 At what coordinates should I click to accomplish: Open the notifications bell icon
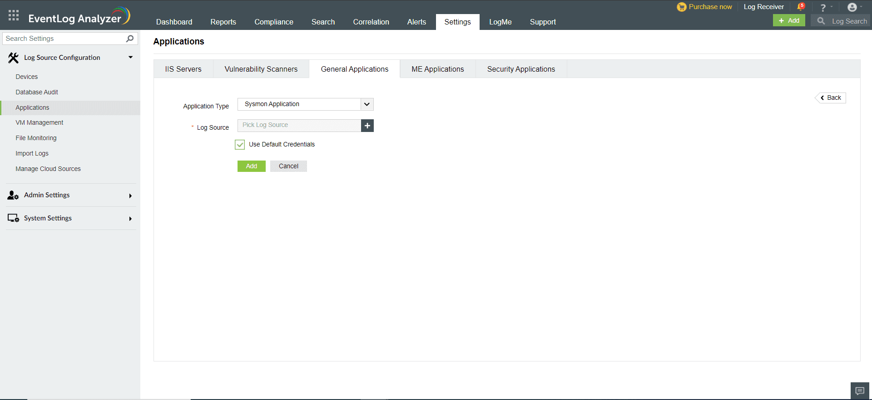coord(801,7)
